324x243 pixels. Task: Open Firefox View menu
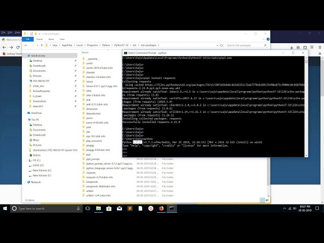click(17, 32)
